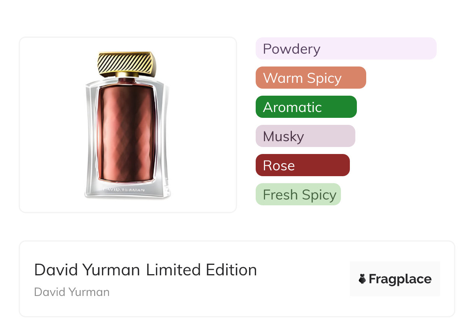Screen dimensions: 474x336
Task: Click the clear glass outer bottle edge
Action: pyautogui.click(x=90, y=136)
